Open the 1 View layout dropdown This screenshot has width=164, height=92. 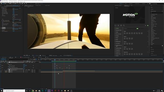[61, 55]
